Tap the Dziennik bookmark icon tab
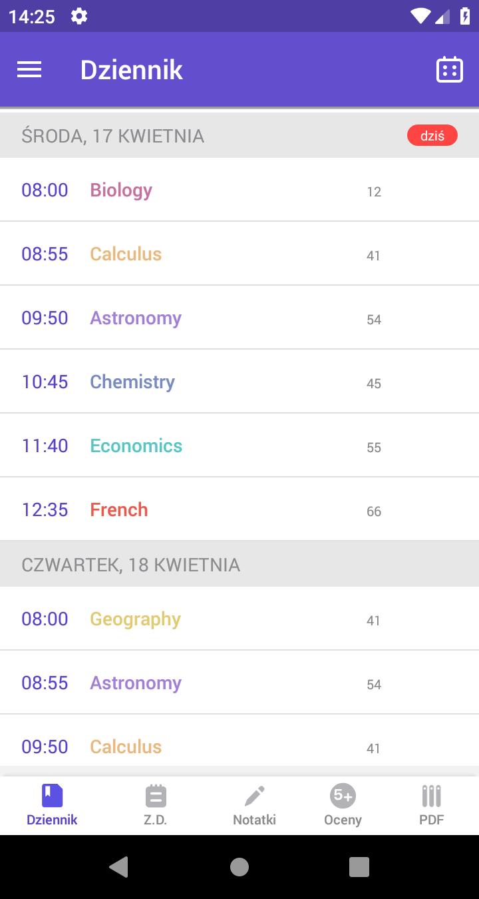This screenshot has width=479, height=899. coord(52,805)
